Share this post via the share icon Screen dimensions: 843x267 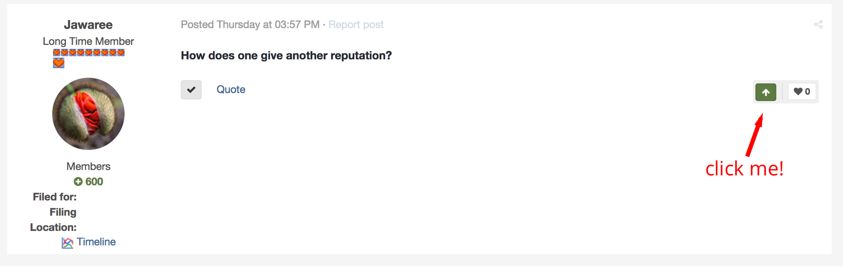[x=818, y=24]
